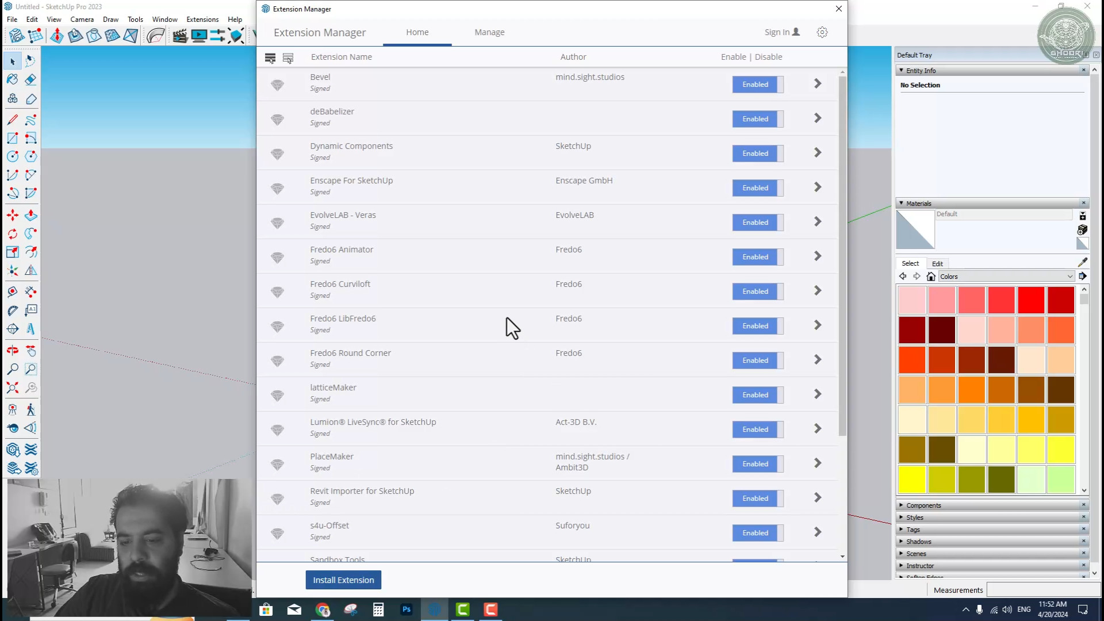Viewport: 1104px width, 621px height.
Task: Select the Walk tool
Action: pyautogui.click(x=31, y=409)
